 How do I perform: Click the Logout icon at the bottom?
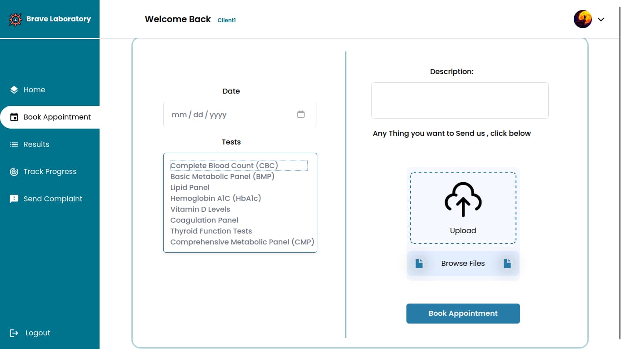pyautogui.click(x=13, y=333)
